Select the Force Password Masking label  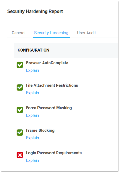[x=49, y=108]
